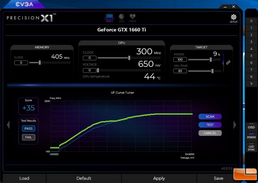Click the PASS test result indicator
This screenshot has width=258, height=183.
[28, 128]
